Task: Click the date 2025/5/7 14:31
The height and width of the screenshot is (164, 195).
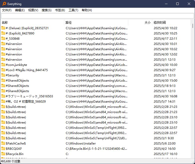Action: pyautogui.click(x=164, y=102)
